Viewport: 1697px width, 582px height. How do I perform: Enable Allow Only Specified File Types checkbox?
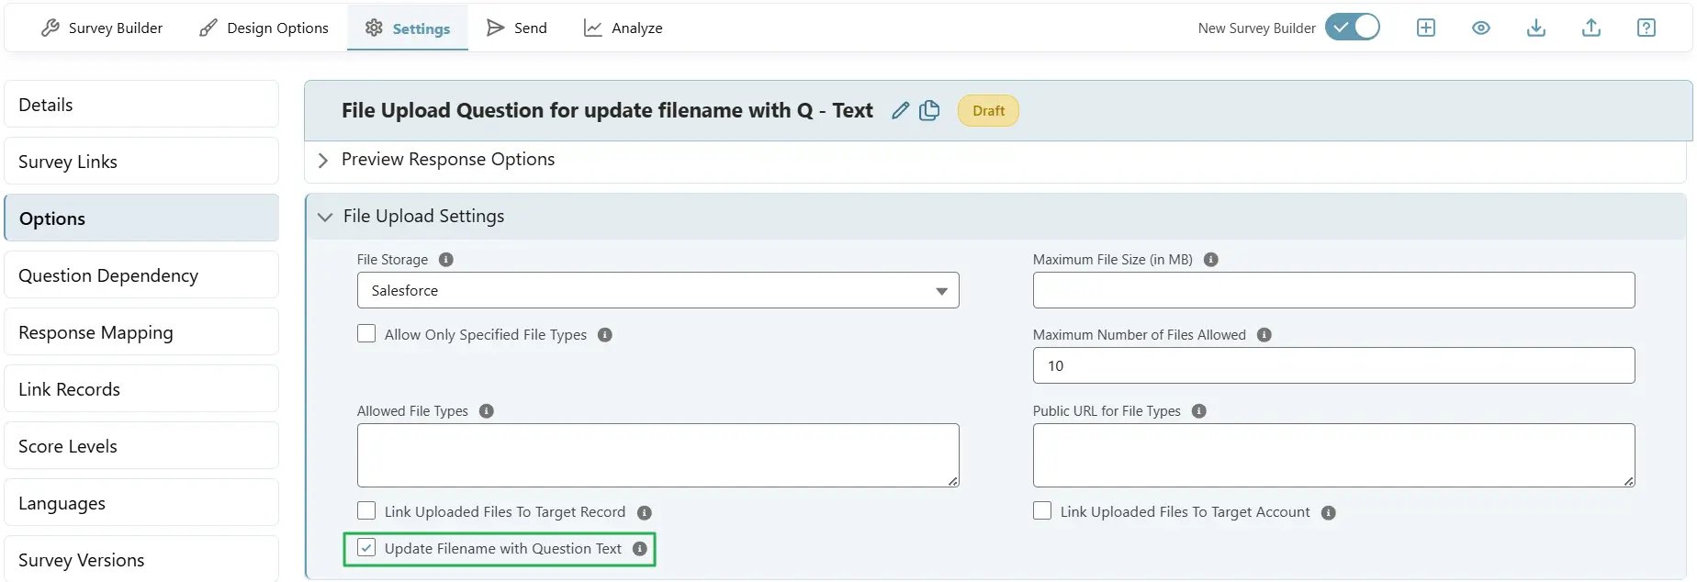366,333
